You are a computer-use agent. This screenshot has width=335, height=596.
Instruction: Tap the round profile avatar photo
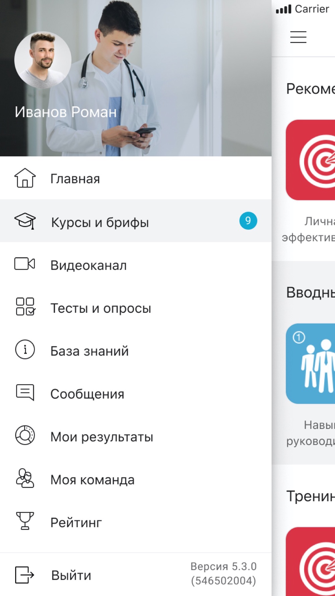[x=43, y=60]
